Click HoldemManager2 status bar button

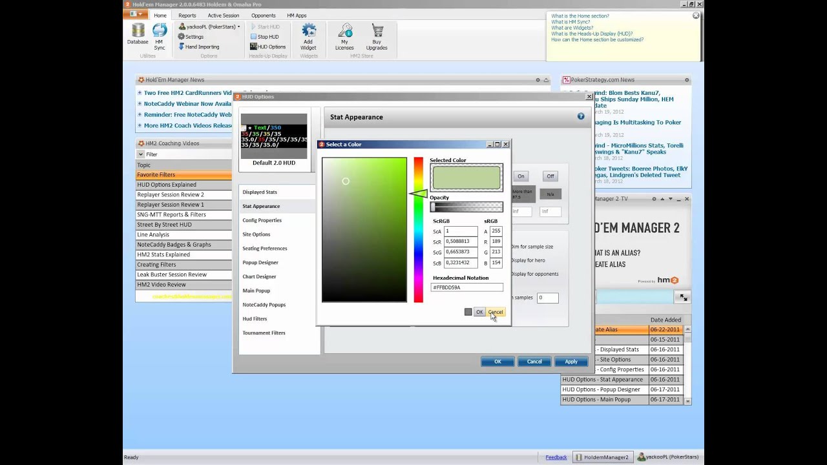click(x=602, y=457)
